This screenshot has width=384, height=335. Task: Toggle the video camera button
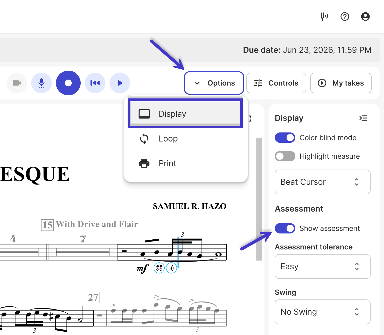[x=17, y=83]
